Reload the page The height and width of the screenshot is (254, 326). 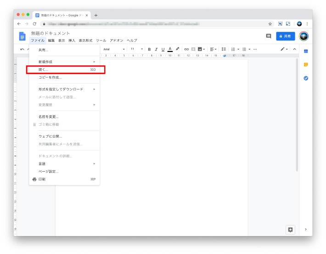click(x=34, y=24)
